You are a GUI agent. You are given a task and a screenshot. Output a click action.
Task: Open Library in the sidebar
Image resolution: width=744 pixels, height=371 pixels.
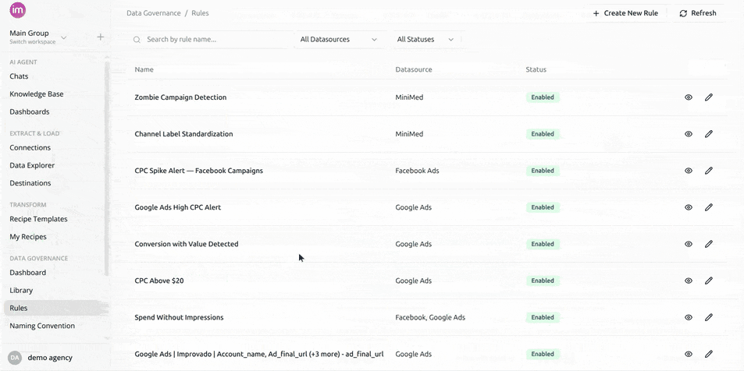21,291
